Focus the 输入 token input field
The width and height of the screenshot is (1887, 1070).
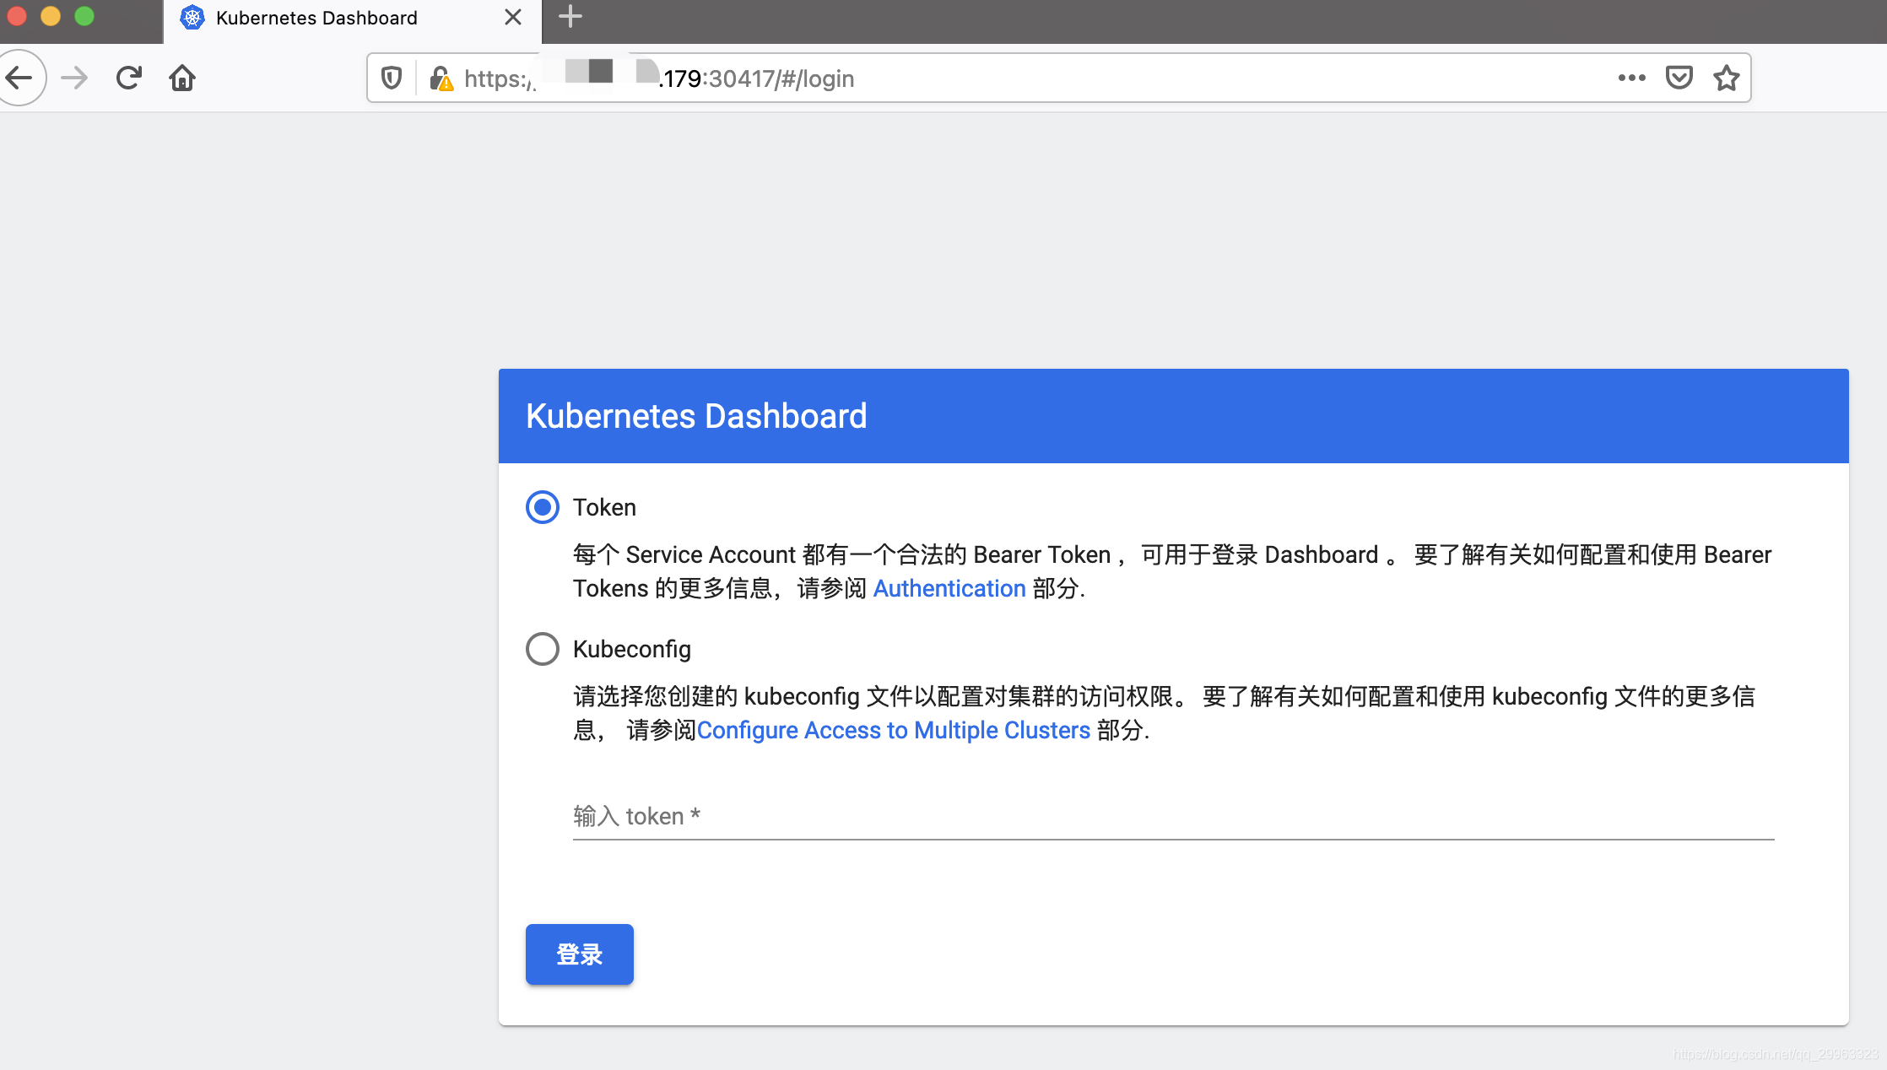pyautogui.click(x=1173, y=816)
